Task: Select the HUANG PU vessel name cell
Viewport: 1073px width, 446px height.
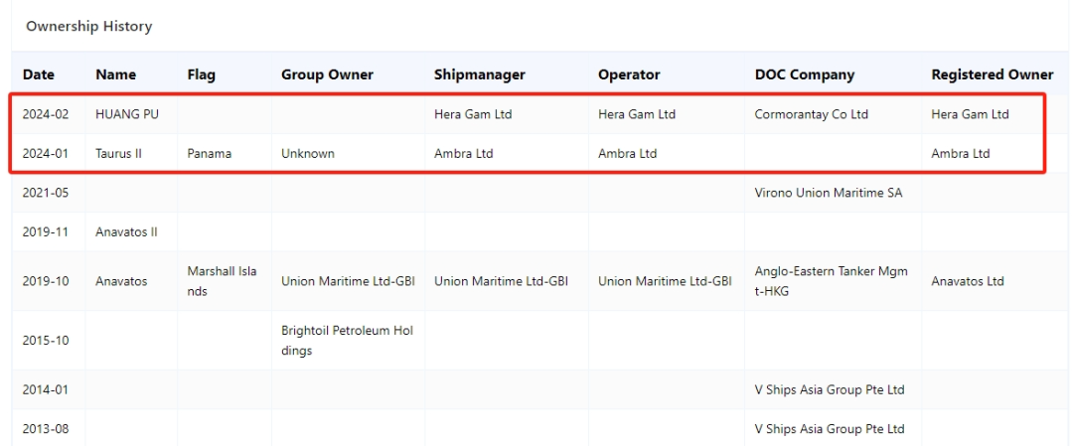Action: 127,114
